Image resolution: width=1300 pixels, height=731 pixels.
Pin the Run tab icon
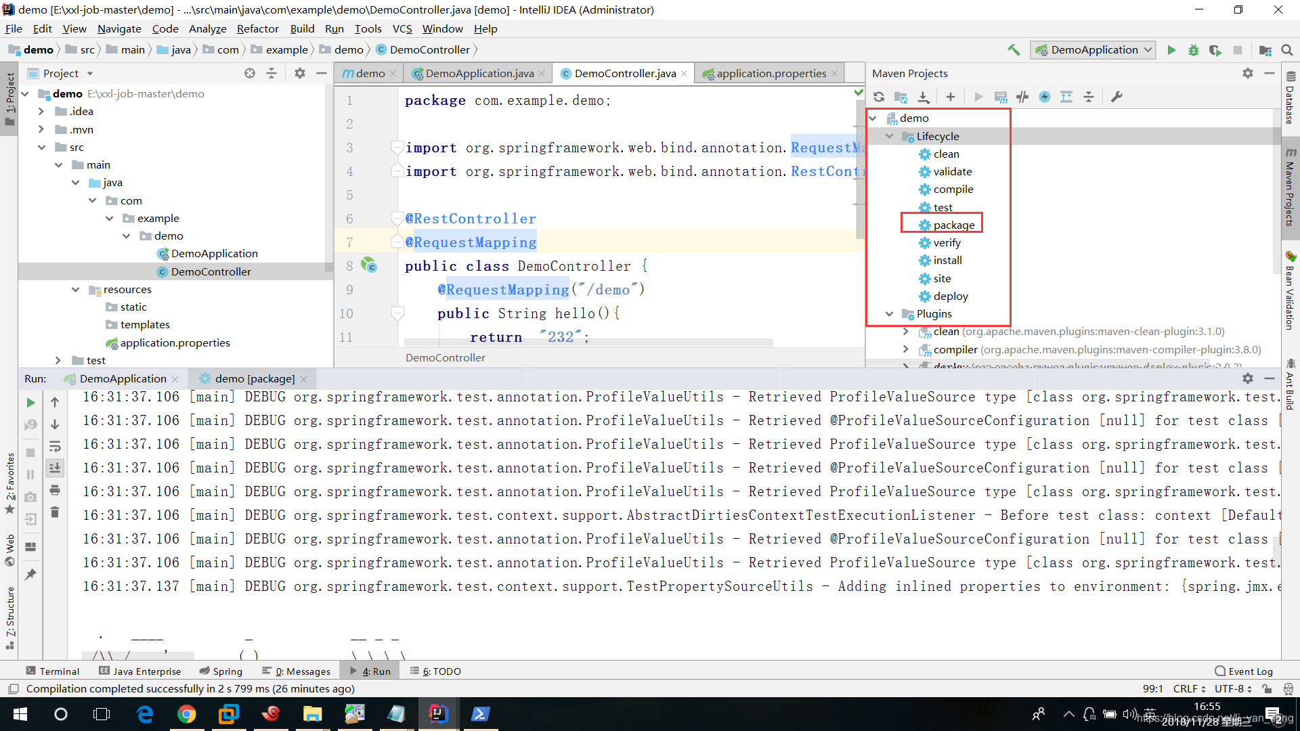coord(30,574)
